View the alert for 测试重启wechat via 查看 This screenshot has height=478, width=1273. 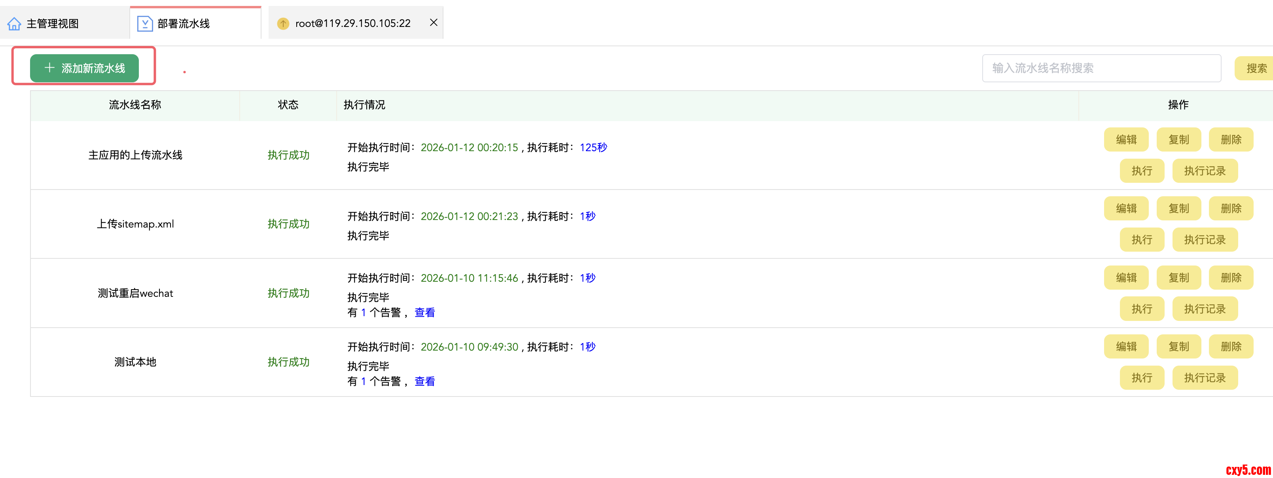click(x=424, y=313)
